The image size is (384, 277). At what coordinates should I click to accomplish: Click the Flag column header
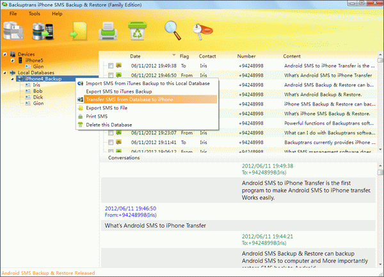click(x=184, y=56)
